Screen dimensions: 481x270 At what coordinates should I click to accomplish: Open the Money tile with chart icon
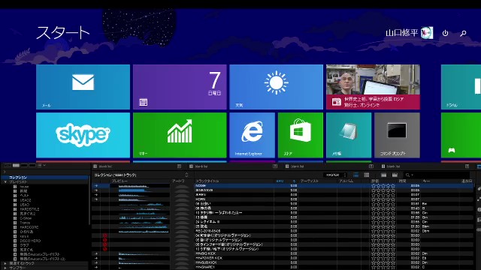tap(180, 135)
